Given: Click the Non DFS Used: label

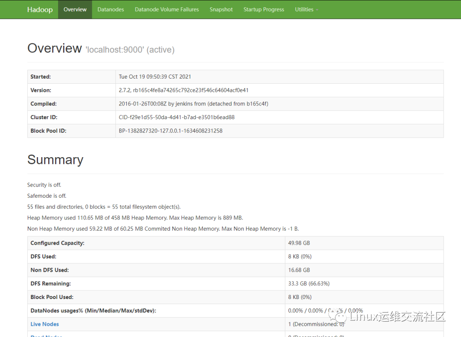Looking at the screenshot, I should click(50, 270).
